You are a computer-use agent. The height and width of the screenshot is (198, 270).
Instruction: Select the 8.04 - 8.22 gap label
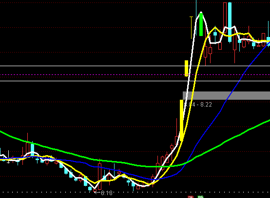pos(198,105)
